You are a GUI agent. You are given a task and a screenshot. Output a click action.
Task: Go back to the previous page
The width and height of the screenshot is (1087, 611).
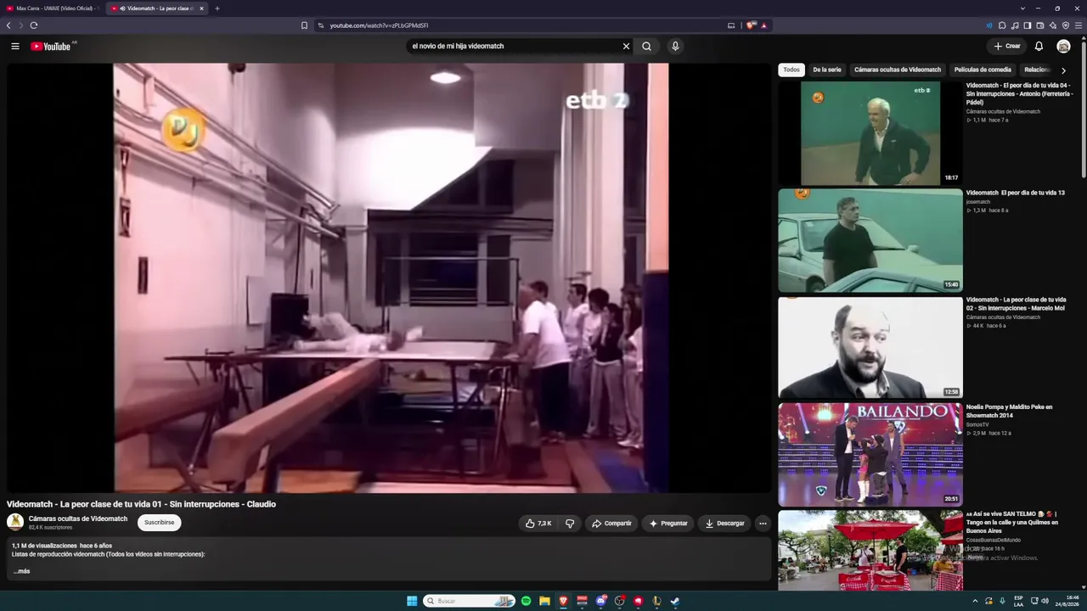tap(8, 25)
